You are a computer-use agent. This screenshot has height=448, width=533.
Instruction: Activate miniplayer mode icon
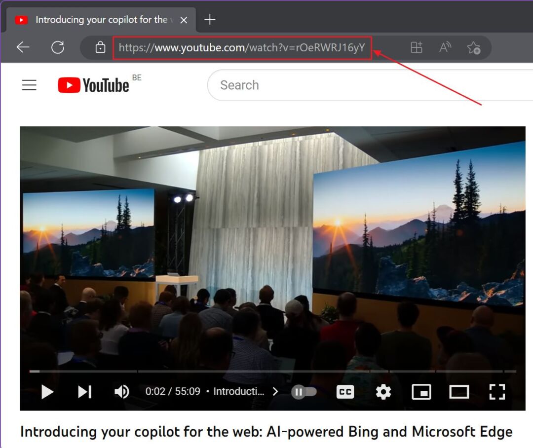(x=421, y=391)
